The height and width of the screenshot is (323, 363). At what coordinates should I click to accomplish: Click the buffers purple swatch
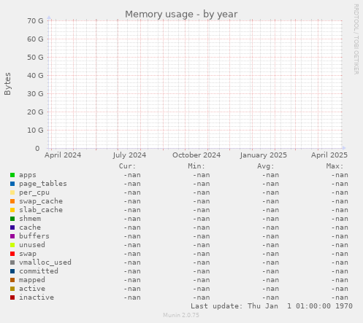(12, 236)
